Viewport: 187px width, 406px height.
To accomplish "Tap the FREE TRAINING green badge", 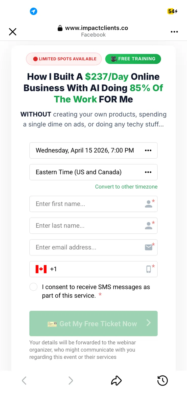I will click(133, 59).
